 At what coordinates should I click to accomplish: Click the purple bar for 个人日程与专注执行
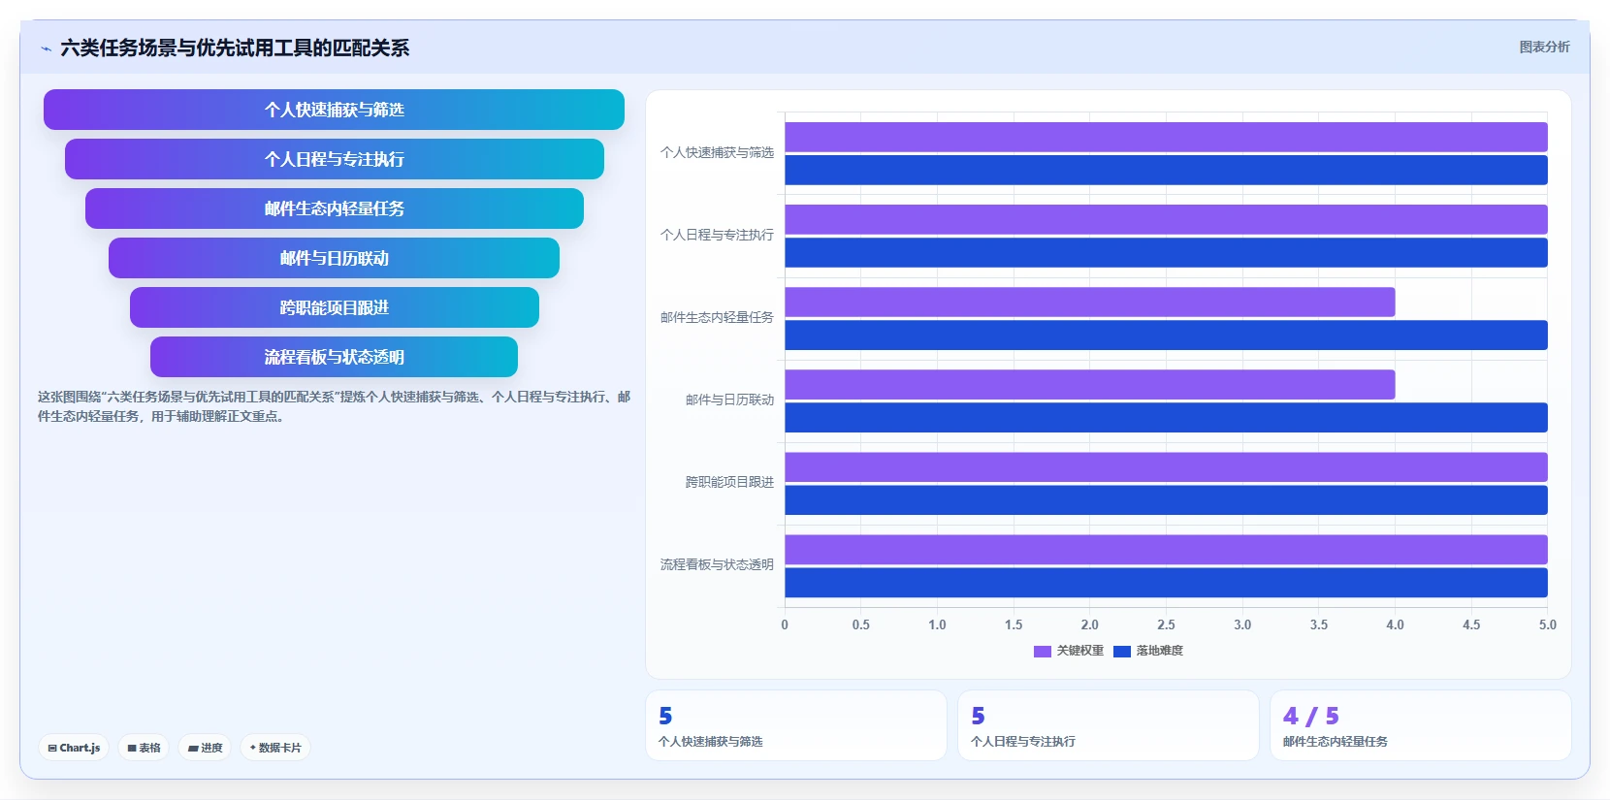(x=1166, y=219)
